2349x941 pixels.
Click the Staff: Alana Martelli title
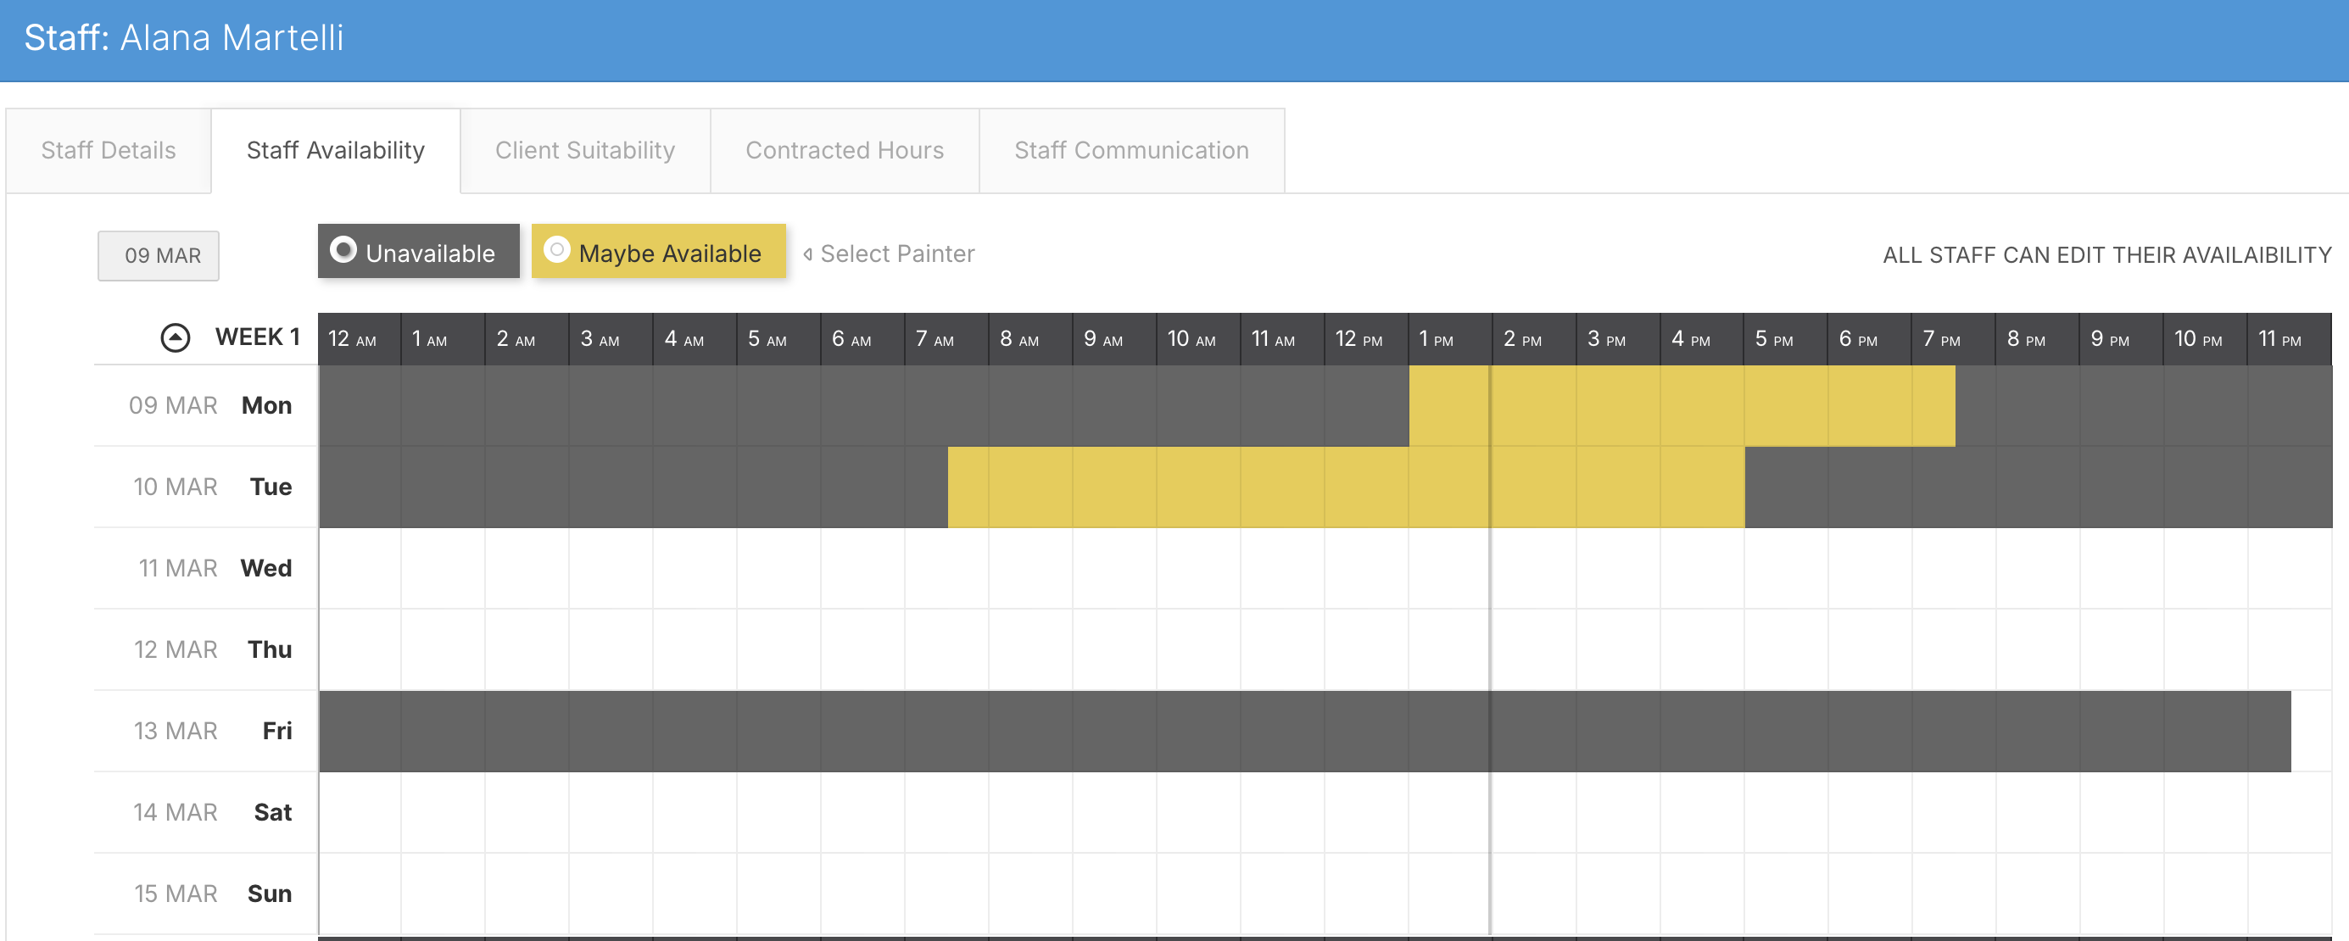(183, 37)
